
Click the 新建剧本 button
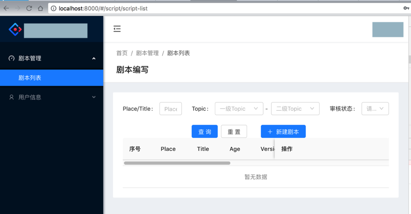click(283, 132)
